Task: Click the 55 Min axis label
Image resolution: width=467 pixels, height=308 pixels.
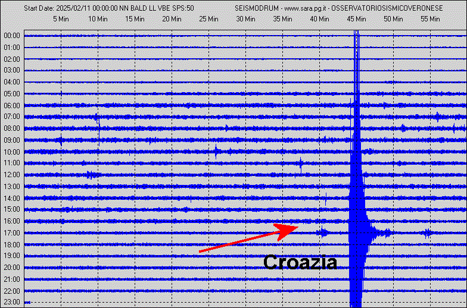Action: click(430, 19)
